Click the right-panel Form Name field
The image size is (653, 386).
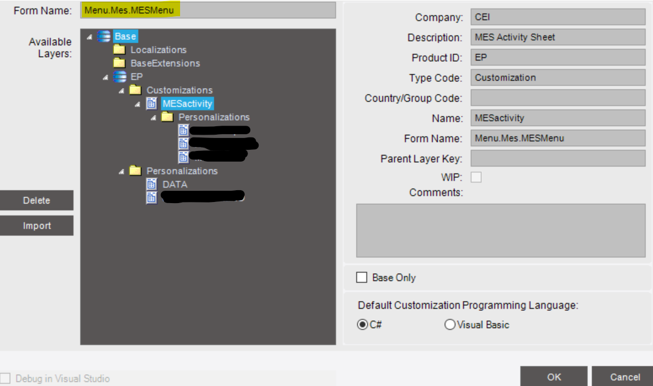click(558, 138)
